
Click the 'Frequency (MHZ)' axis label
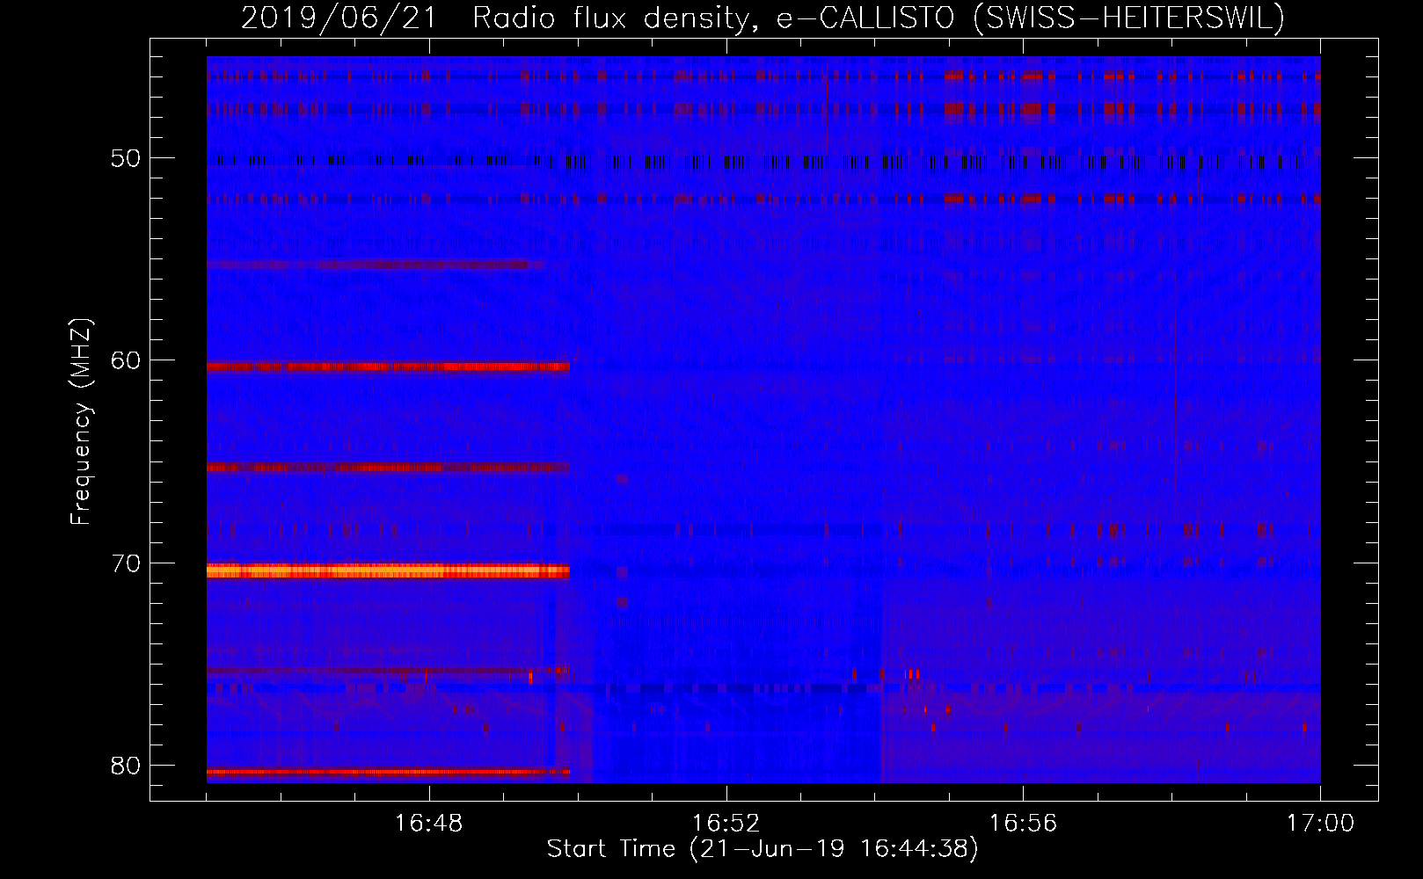81,422
